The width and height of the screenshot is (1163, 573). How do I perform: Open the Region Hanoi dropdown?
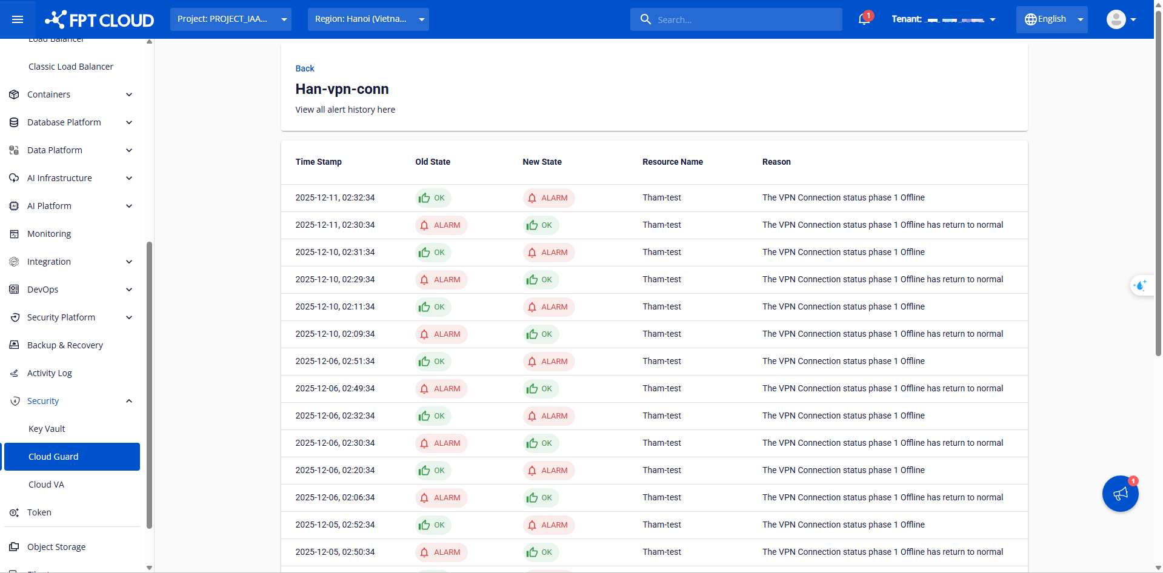[368, 19]
